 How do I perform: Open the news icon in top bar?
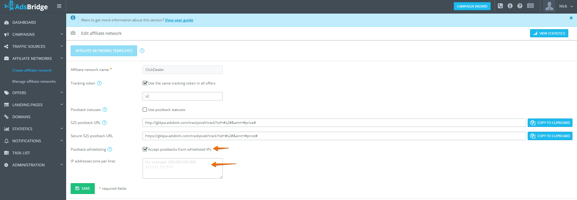pyautogui.click(x=530, y=6)
